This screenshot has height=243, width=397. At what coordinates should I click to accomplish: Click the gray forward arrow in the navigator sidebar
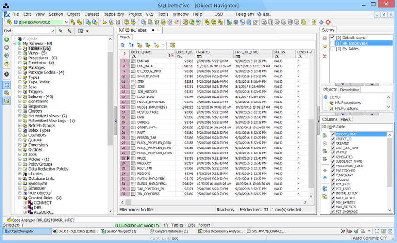7,48
